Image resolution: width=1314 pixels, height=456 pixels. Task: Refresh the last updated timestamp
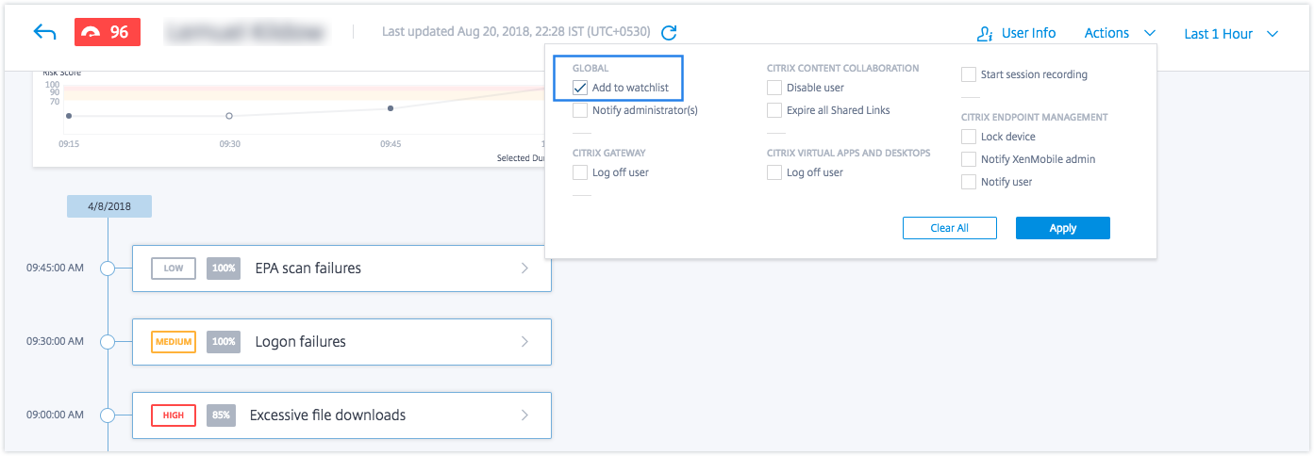point(669,33)
